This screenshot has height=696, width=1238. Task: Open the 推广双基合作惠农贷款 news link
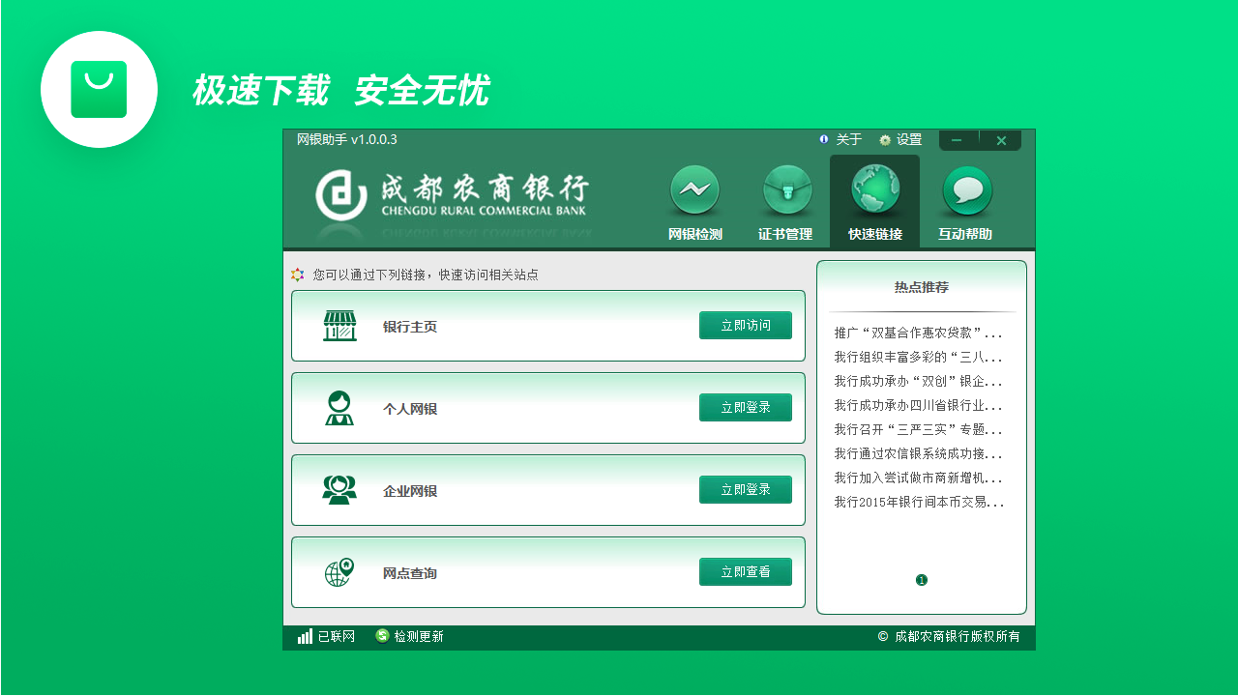[919, 331]
